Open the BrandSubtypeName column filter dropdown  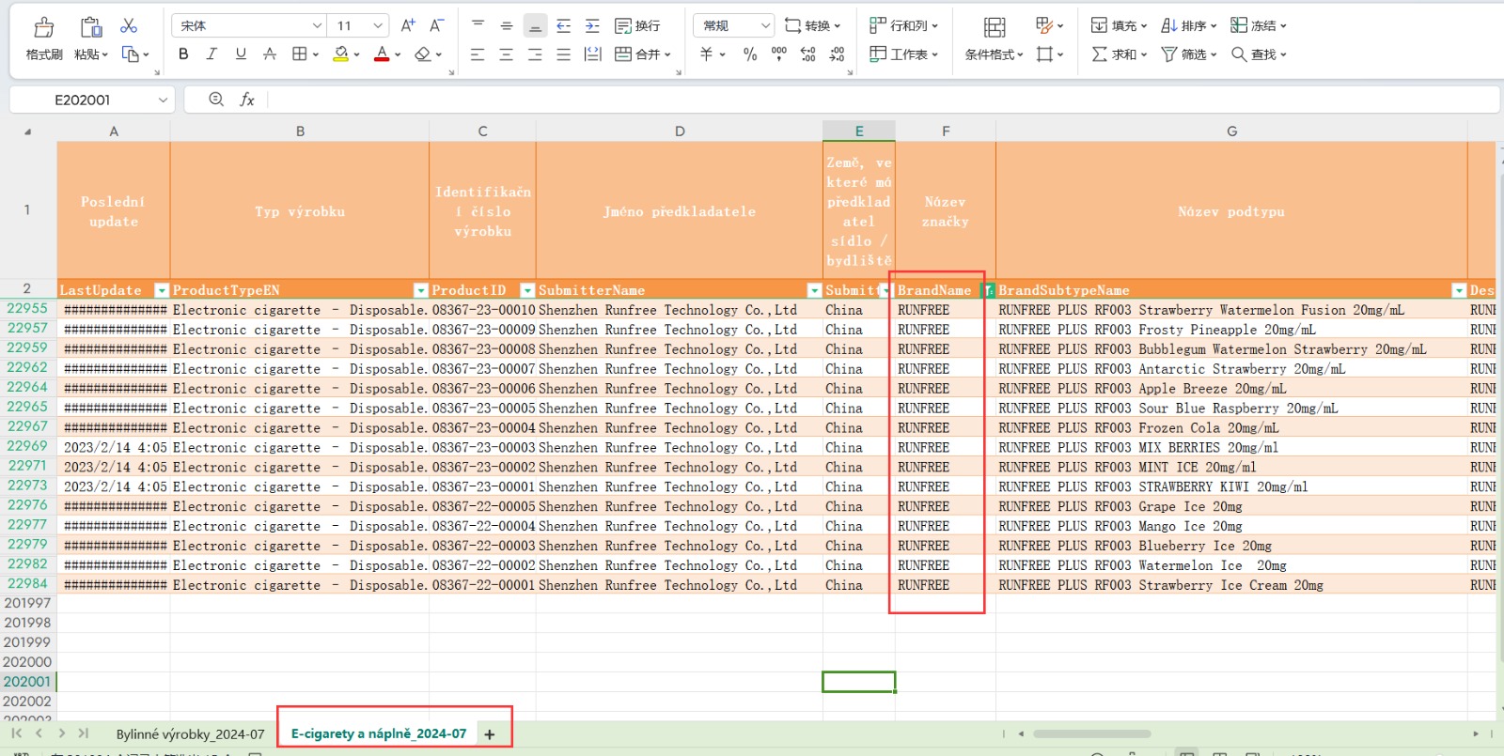point(1459,290)
